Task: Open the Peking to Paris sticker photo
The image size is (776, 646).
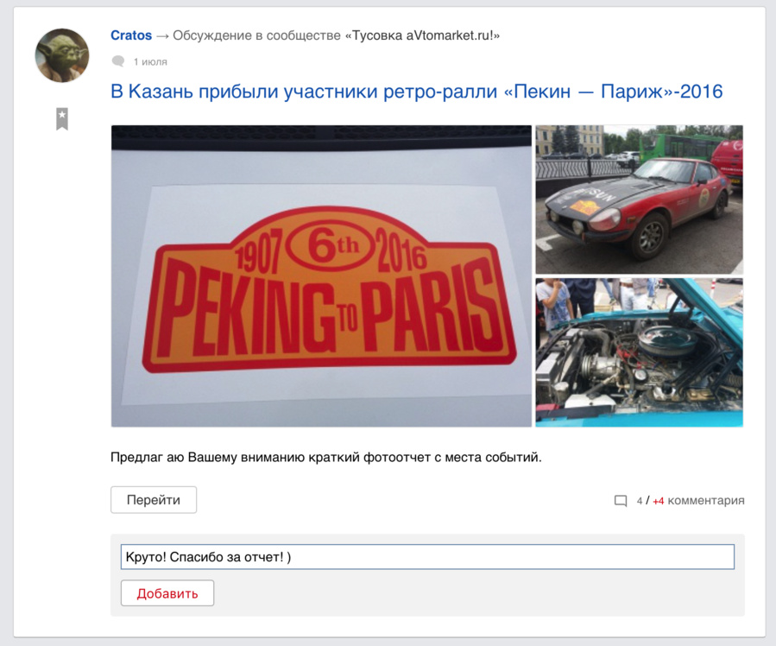Action: point(321,275)
